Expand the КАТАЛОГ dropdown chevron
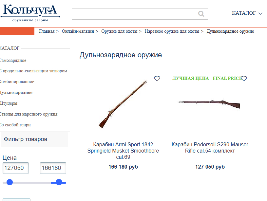This screenshot has width=267, height=201. (x=260, y=13)
